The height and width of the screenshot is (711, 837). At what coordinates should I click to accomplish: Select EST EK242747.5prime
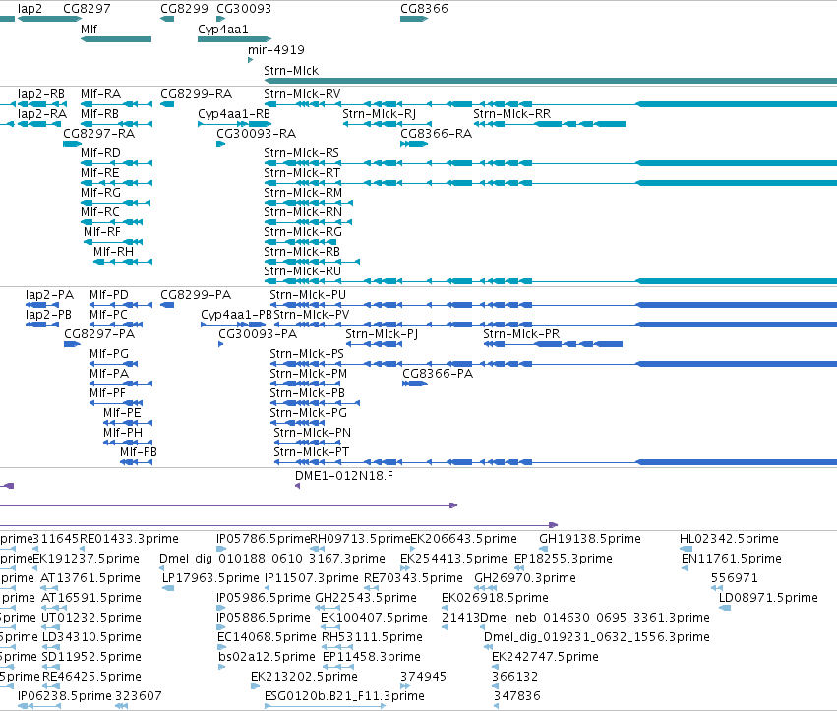(545, 657)
